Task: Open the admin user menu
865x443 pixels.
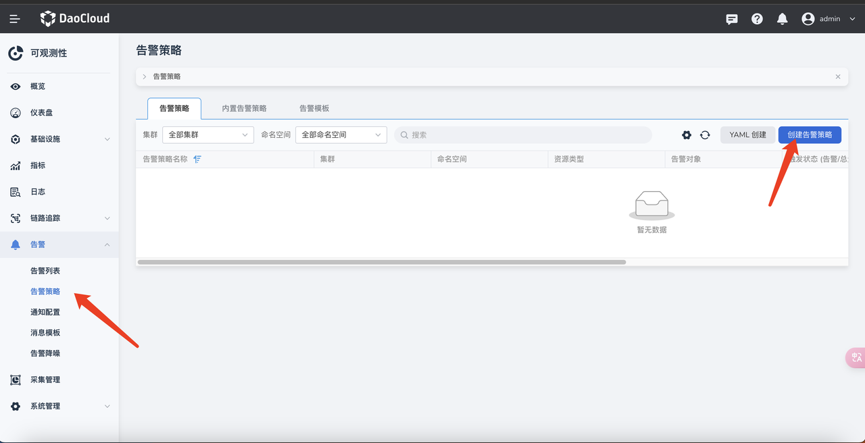Action: 829,19
